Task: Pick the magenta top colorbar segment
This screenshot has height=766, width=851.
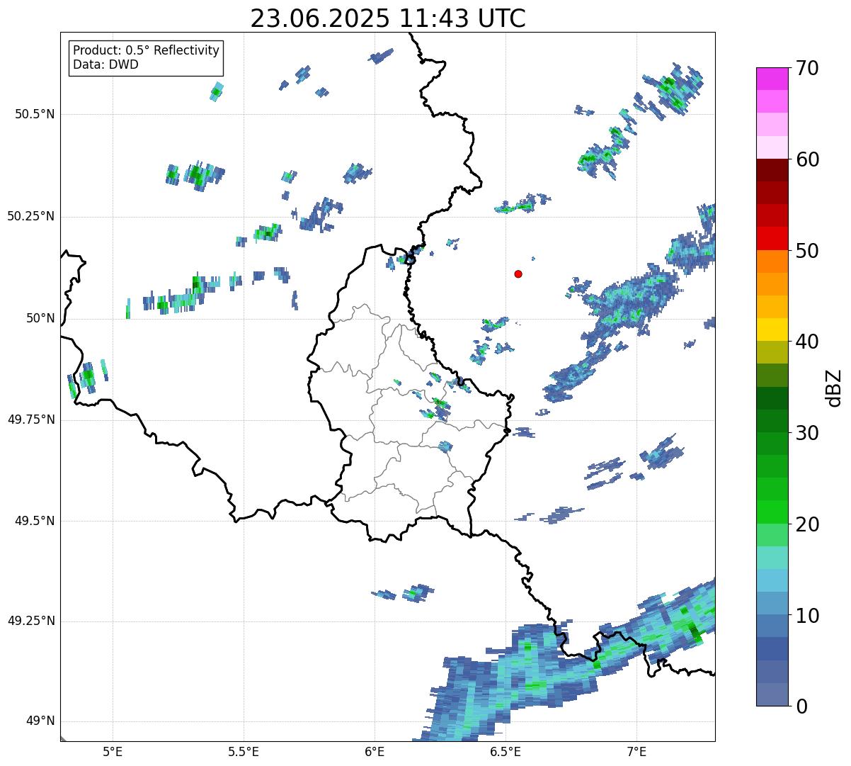Action: (x=772, y=79)
